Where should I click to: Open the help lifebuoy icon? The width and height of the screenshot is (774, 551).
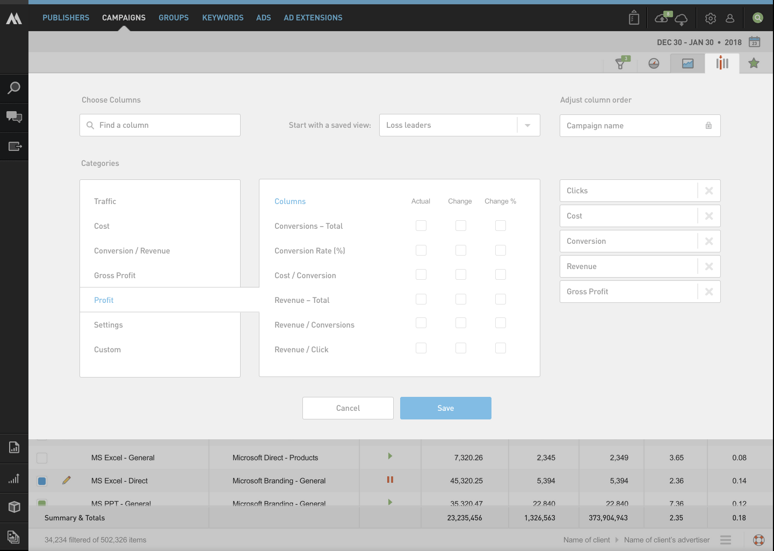pyautogui.click(x=758, y=540)
